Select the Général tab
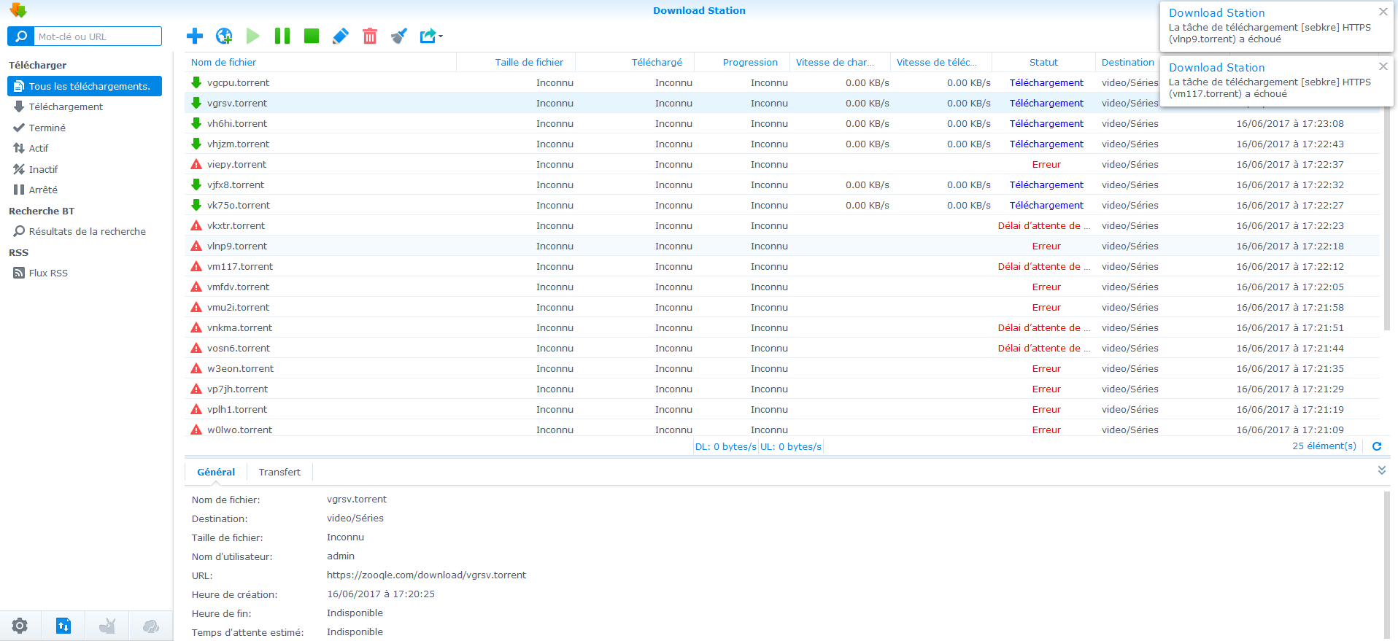The image size is (1398, 641). 216,473
